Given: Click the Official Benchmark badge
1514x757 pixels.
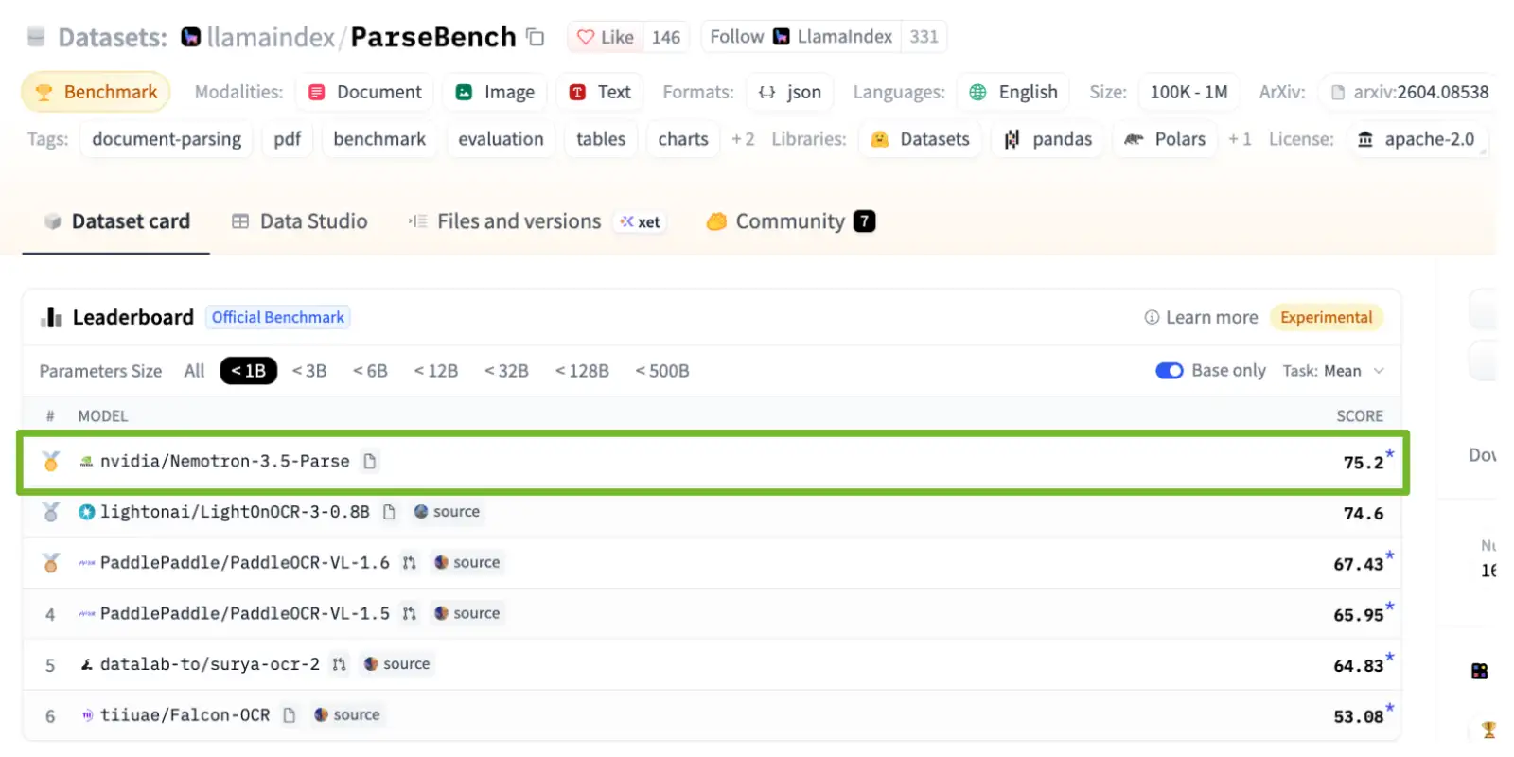Looking at the screenshot, I should (278, 317).
